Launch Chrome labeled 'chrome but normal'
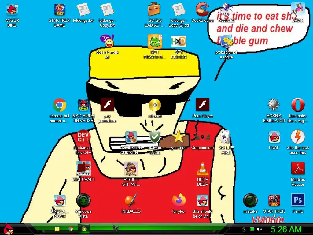Screen dimensions: 313x235 point(60,105)
